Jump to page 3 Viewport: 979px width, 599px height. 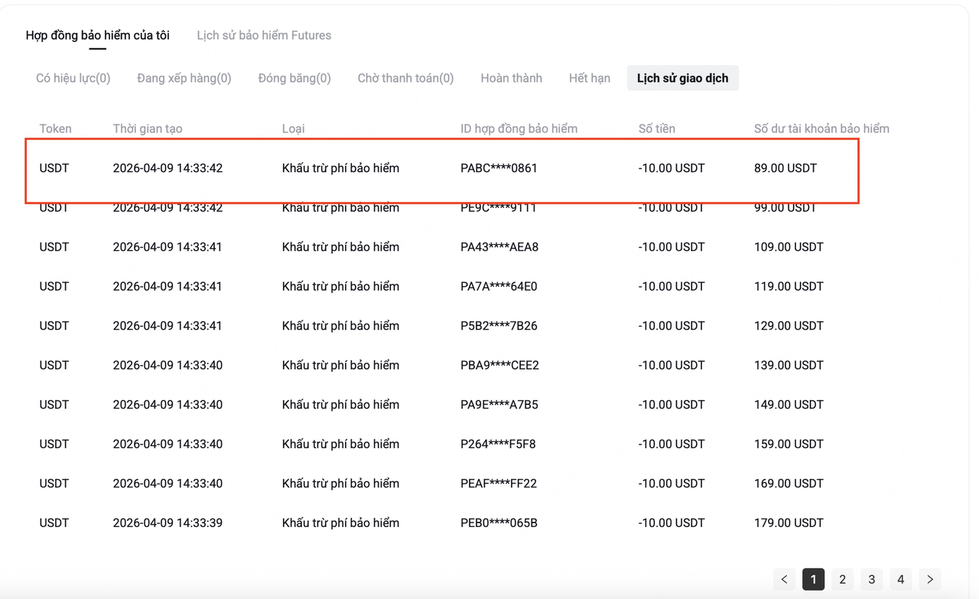[871, 579]
